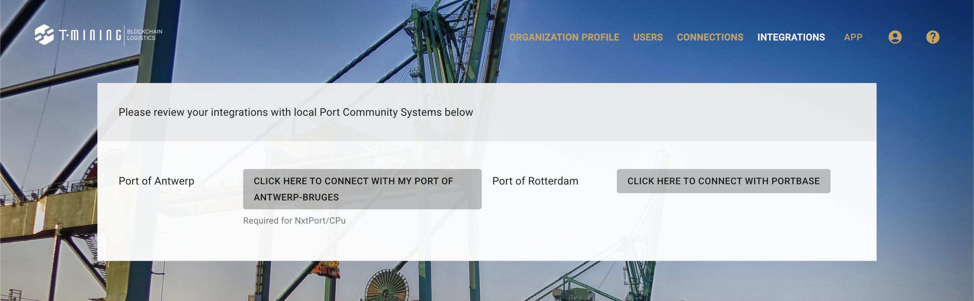974x301 pixels.
Task: Click the T-Mining logo
Action: [98, 35]
